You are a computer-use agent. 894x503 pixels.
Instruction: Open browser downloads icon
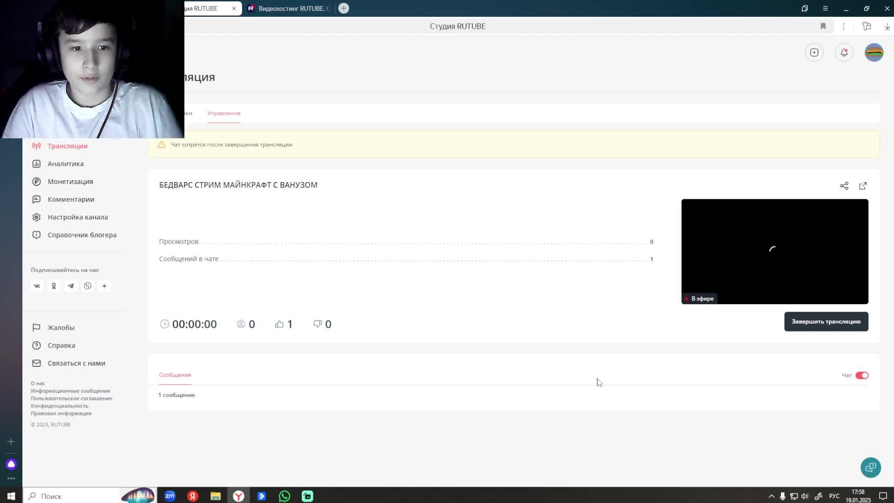887,26
